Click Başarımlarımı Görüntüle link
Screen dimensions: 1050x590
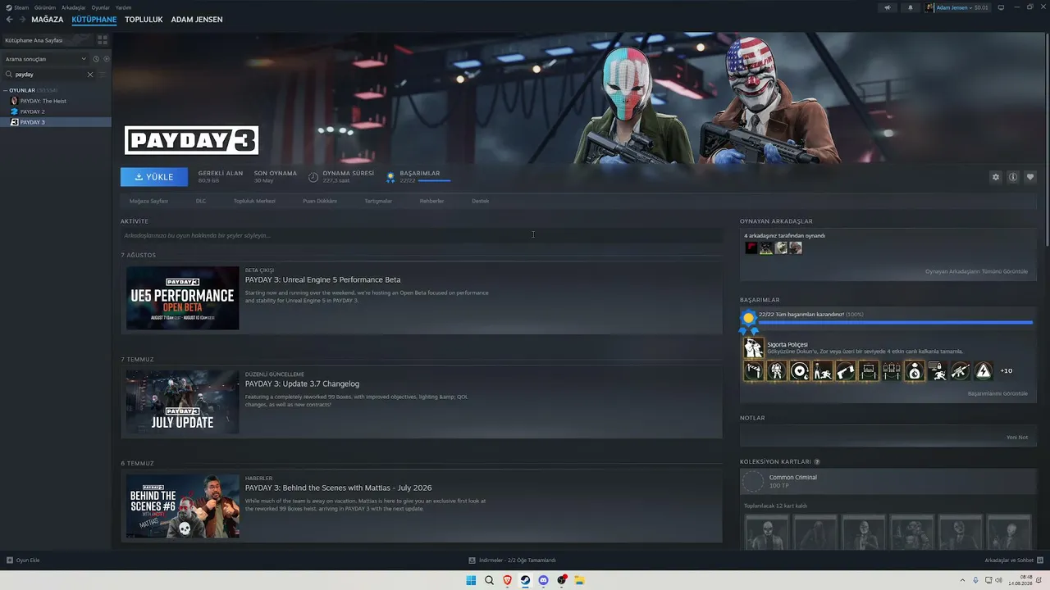[997, 393]
